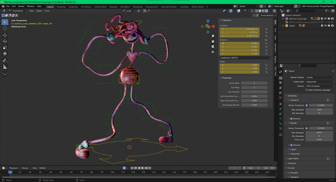Screen dimensions: 336x182
Task: Open the Bone properties tab icon
Action: [x=281, y=123]
